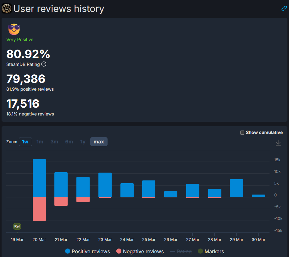
Task: Toggle Positive reviews legend series
Action: point(87,251)
